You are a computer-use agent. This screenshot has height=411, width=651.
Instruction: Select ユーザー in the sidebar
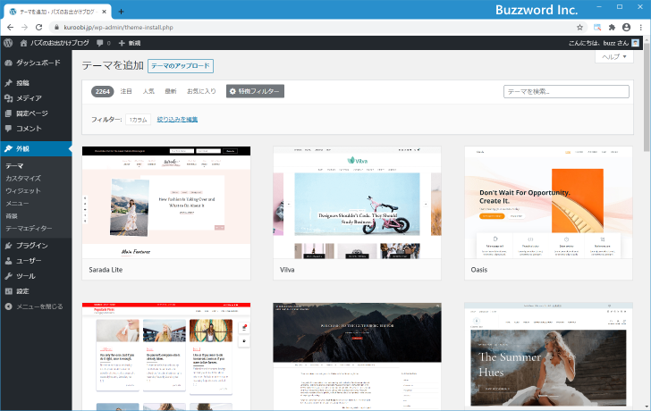tap(29, 260)
